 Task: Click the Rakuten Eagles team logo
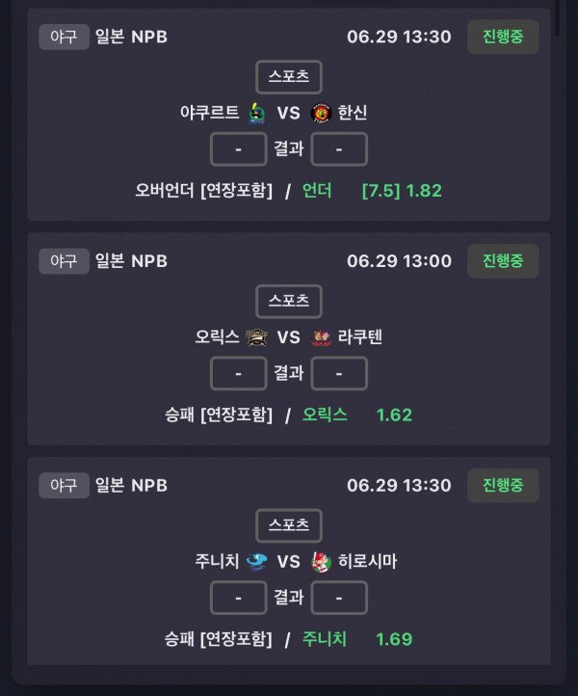click(321, 337)
